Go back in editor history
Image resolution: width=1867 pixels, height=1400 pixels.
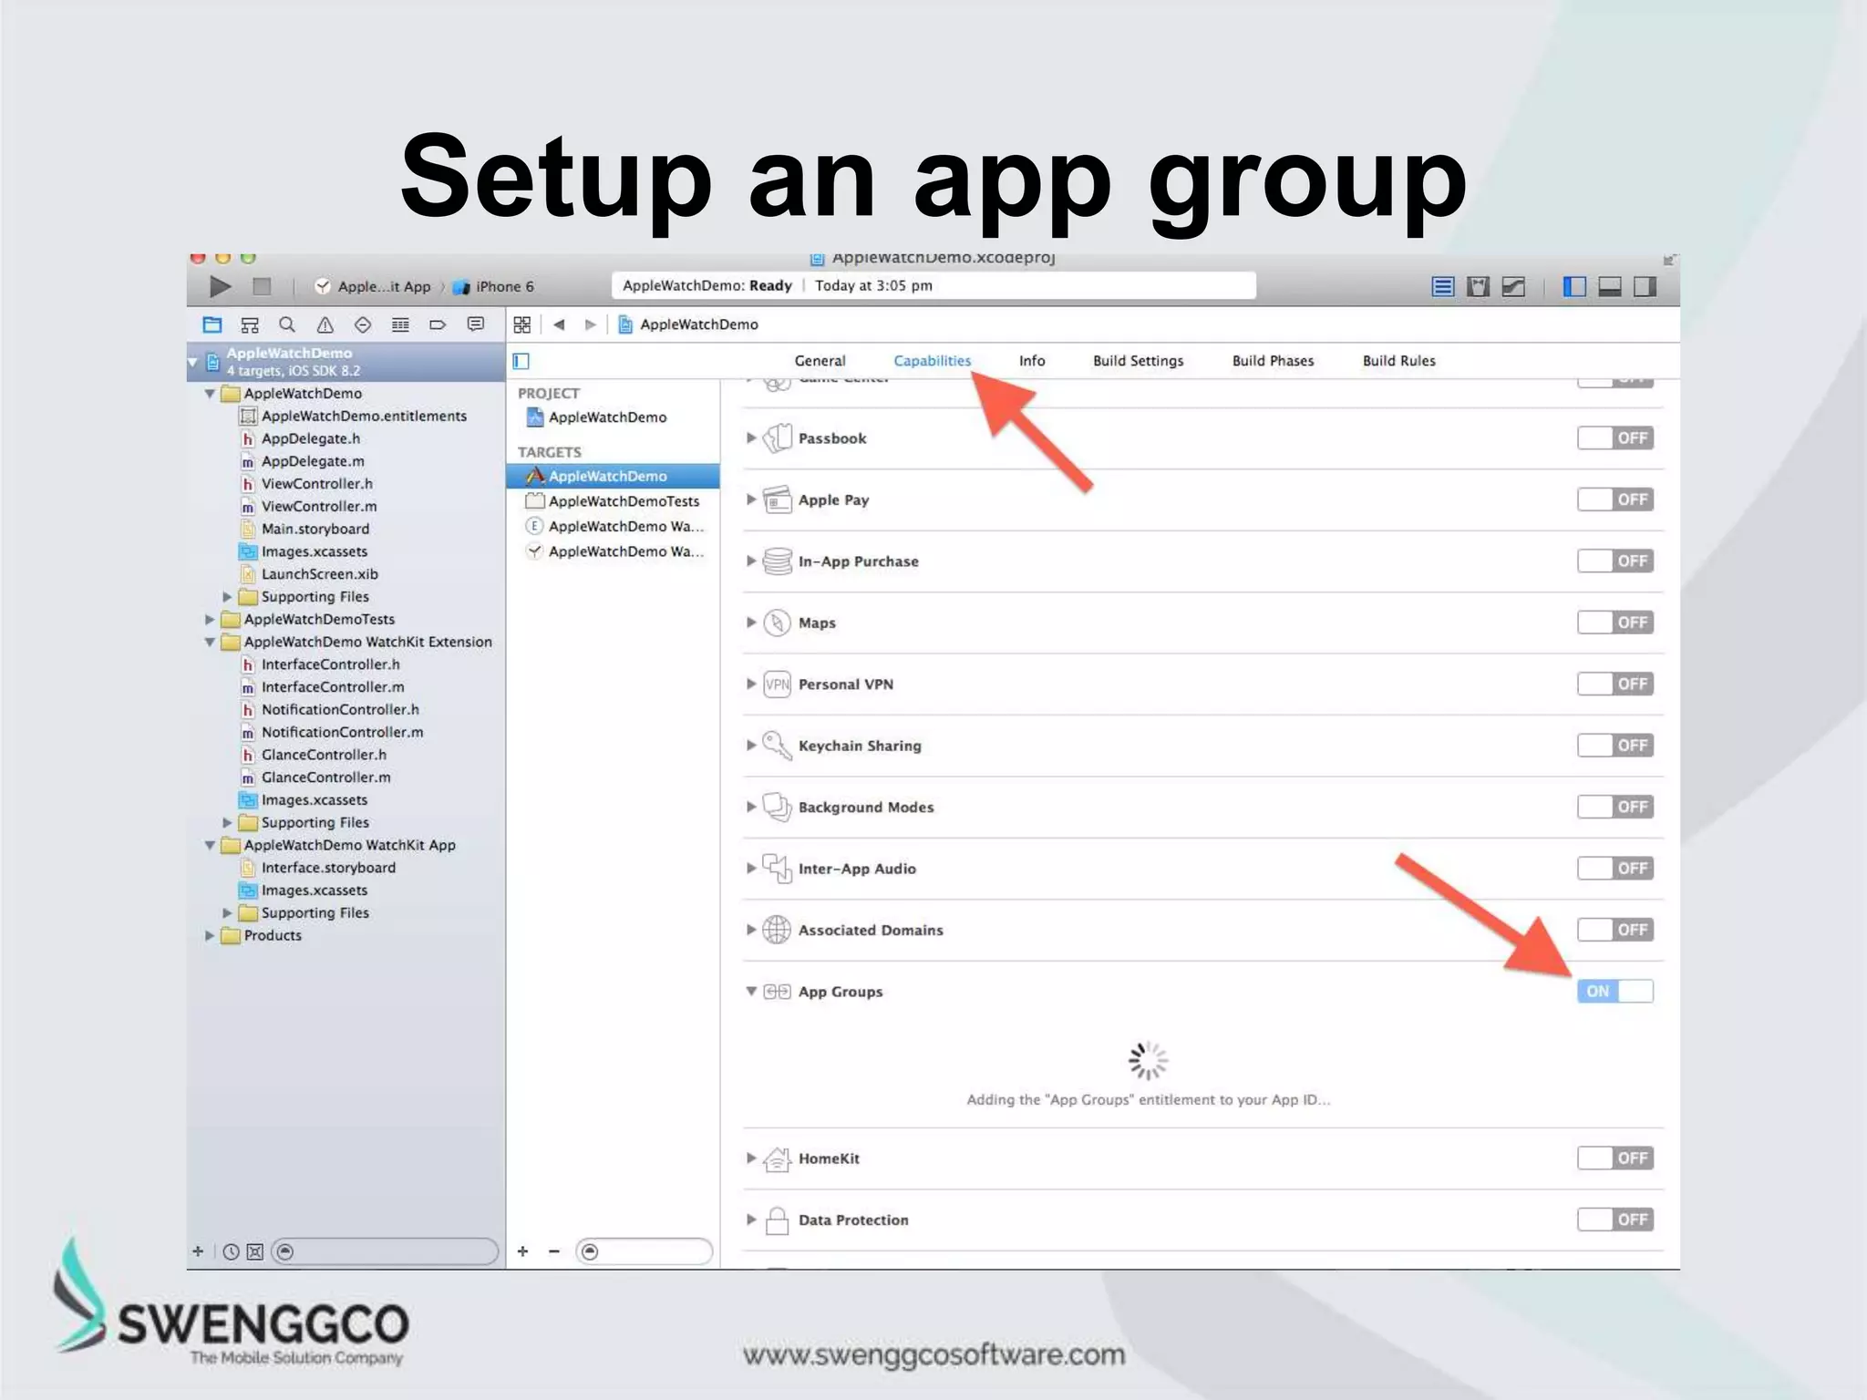pyautogui.click(x=559, y=324)
